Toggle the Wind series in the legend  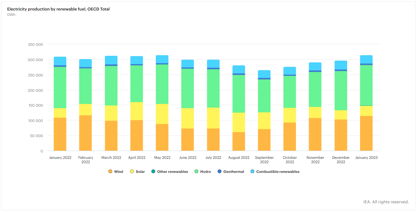pos(116,172)
